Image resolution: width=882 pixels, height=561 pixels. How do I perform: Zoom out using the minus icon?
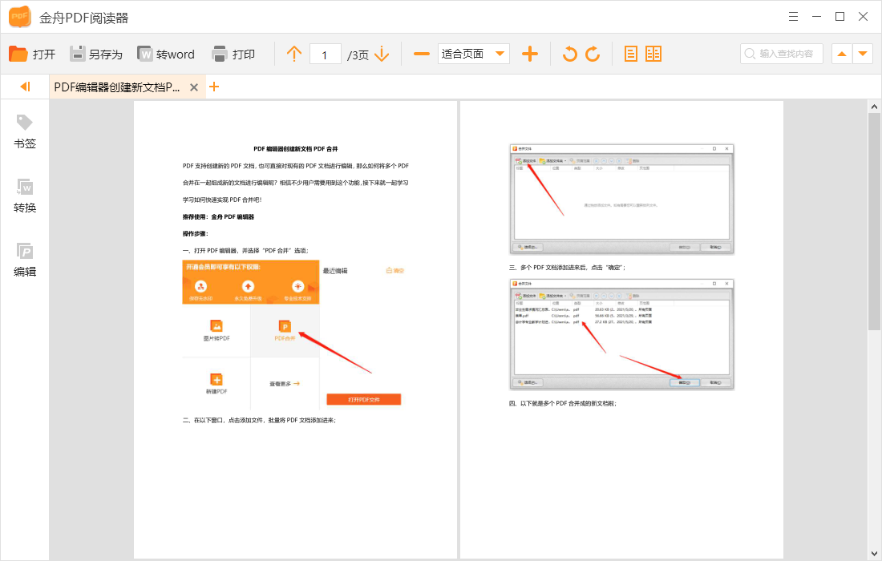[x=421, y=54]
